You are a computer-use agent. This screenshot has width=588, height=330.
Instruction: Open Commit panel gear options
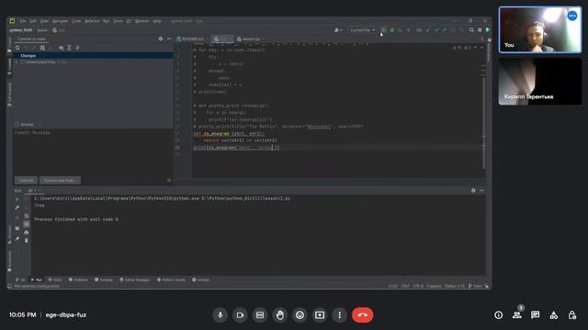point(161,38)
